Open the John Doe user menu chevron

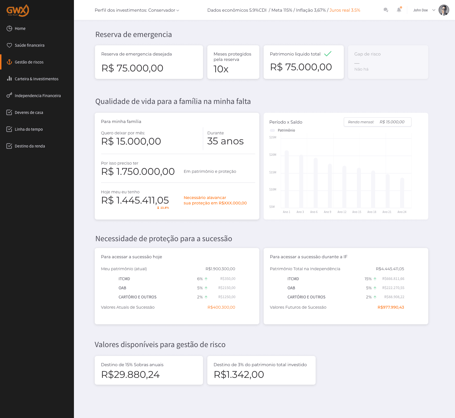point(434,10)
